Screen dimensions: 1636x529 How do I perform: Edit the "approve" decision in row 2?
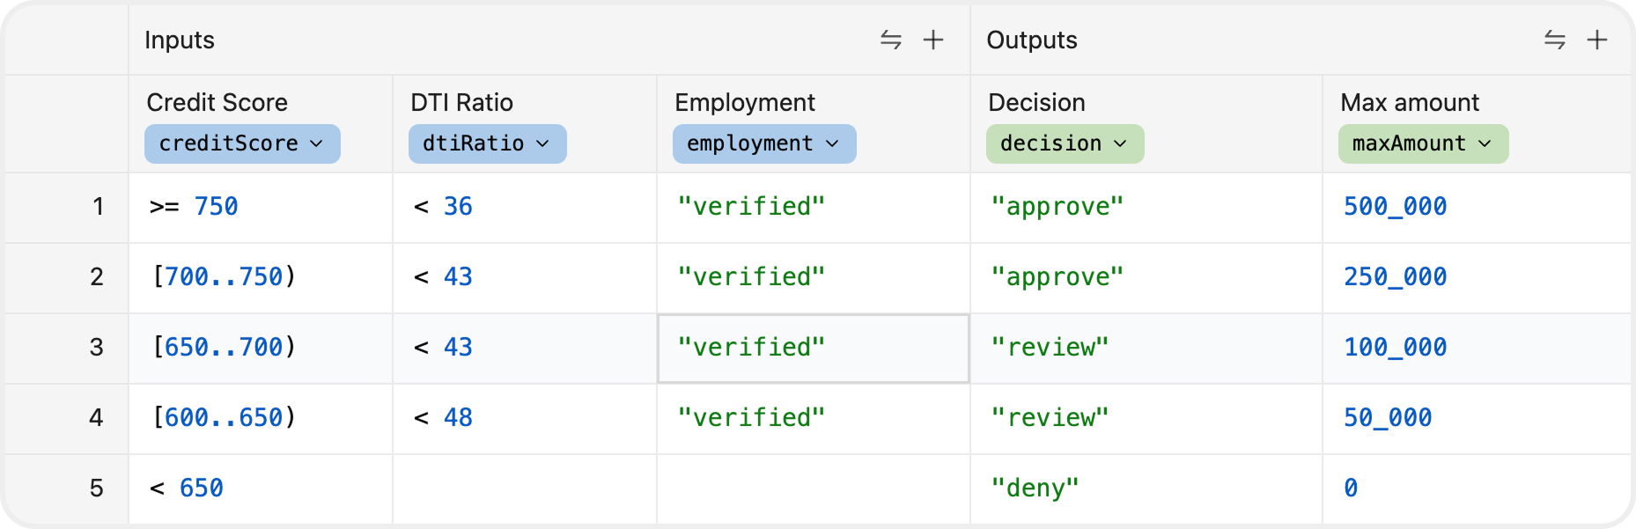point(1146,277)
